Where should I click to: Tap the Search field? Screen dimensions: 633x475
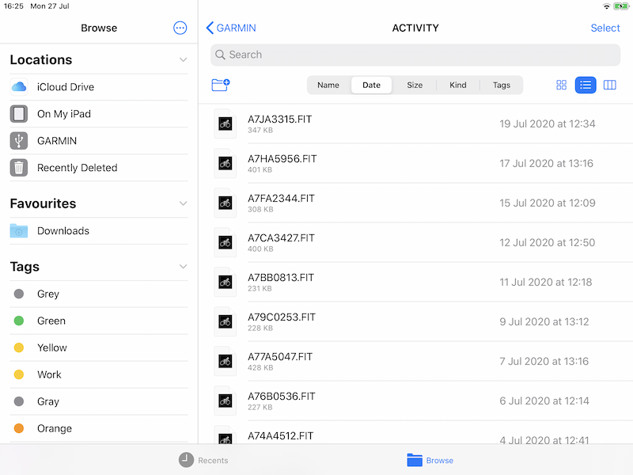[x=415, y=55]
